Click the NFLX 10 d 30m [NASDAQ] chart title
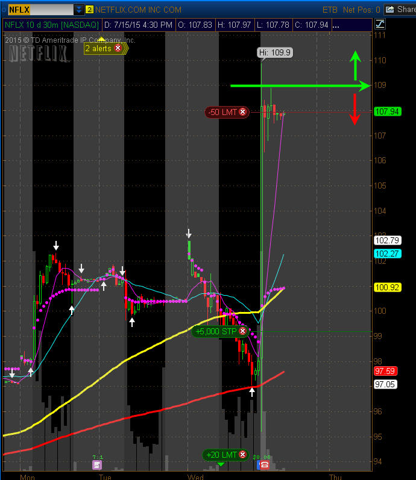416x480 pixels. pos(52,25)
